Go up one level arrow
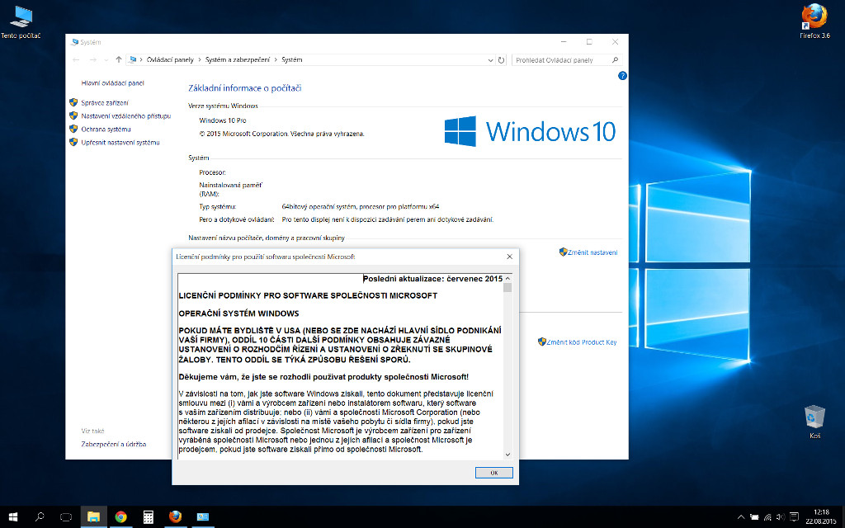This screenshot has height=528, width=845. pos(119,59)
